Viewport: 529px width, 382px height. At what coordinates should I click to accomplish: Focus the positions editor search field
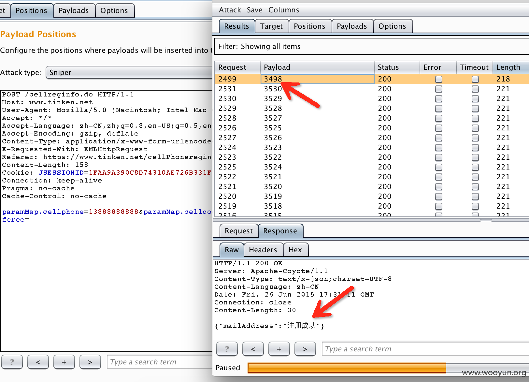(160, 362)
